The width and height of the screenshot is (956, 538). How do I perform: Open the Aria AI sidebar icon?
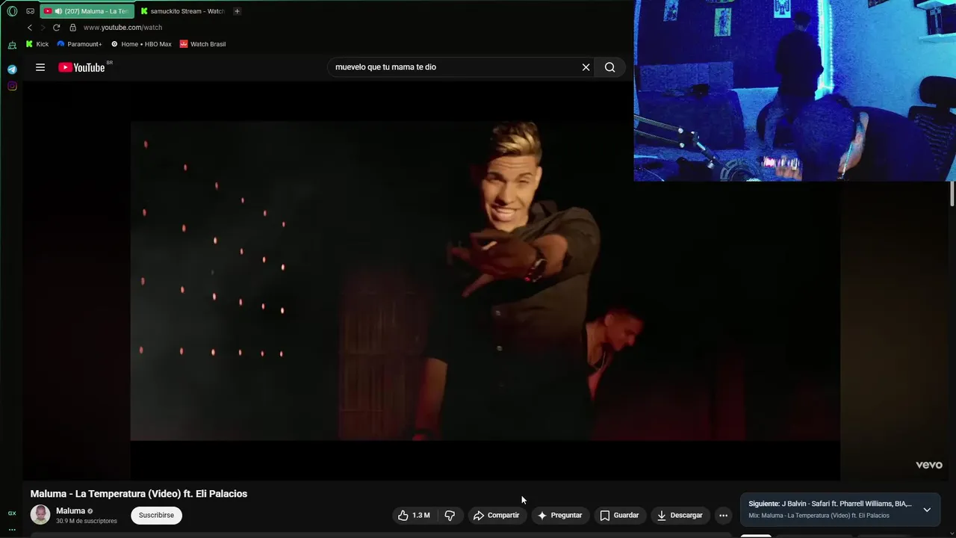pyautogui.click(x=12, y=45)
